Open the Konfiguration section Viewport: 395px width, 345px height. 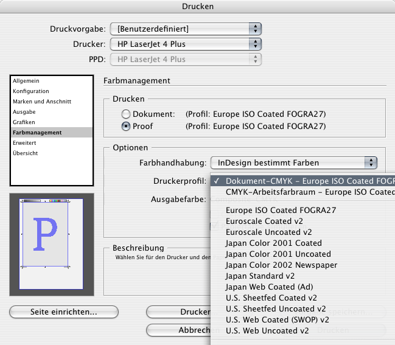(31, 91)
